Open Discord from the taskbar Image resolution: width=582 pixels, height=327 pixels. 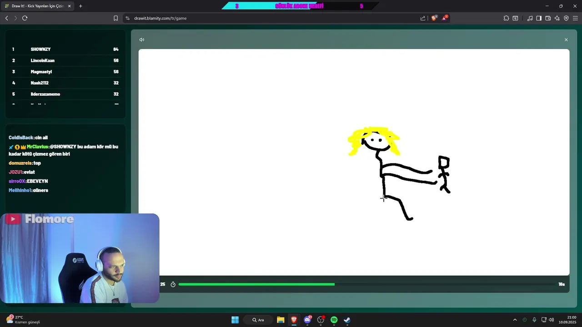coord(308,320)
